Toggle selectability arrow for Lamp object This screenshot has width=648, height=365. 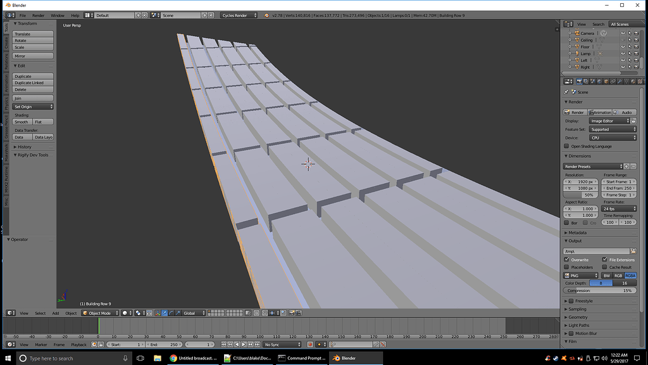tap(630, 53)
